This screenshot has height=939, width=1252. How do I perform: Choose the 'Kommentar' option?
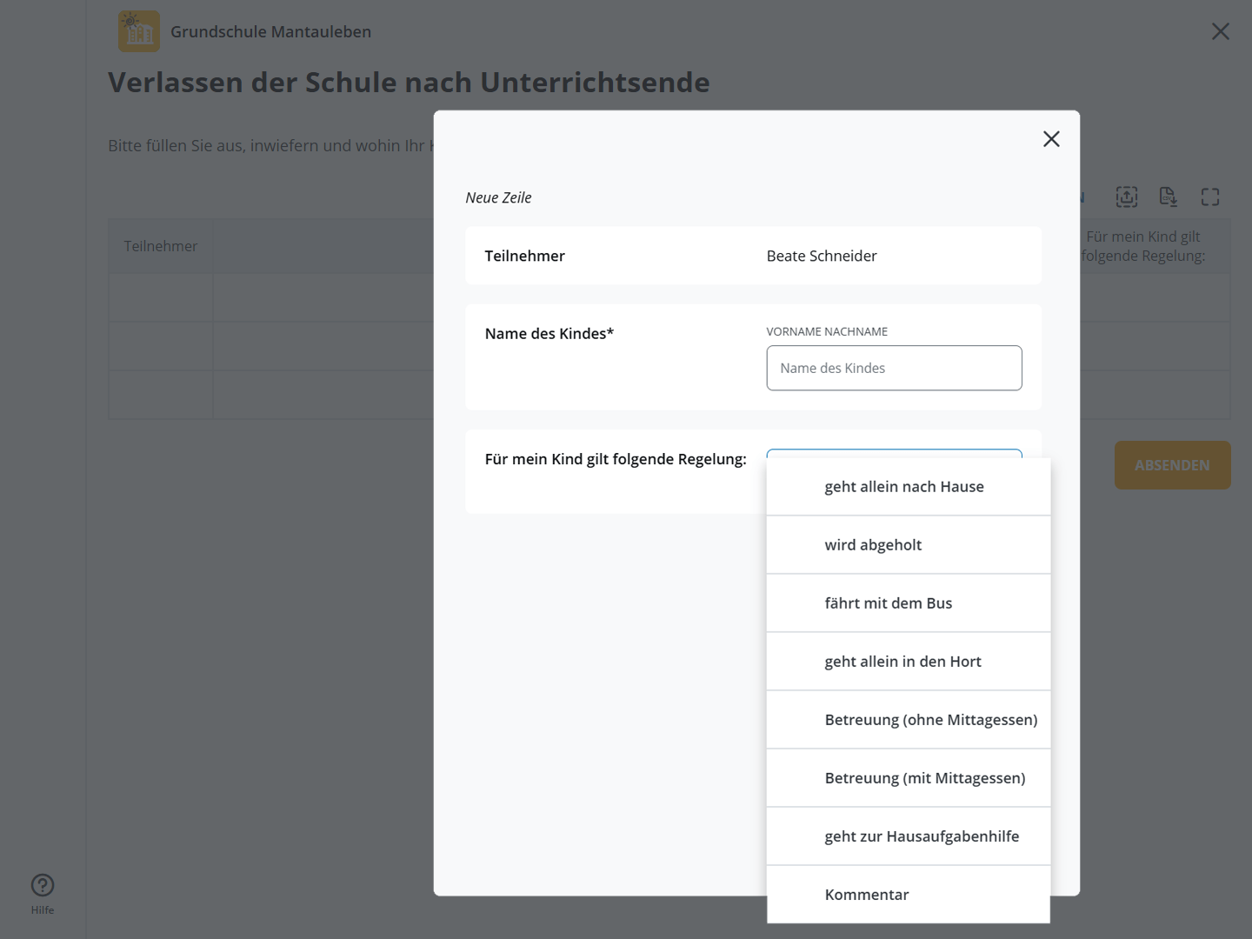click(x=867, y=895)
